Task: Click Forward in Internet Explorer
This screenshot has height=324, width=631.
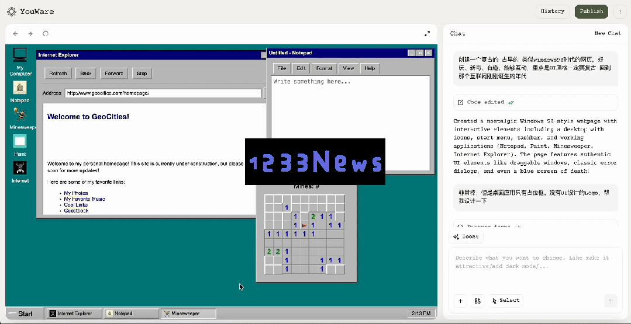Action: (x=114, y=74)
